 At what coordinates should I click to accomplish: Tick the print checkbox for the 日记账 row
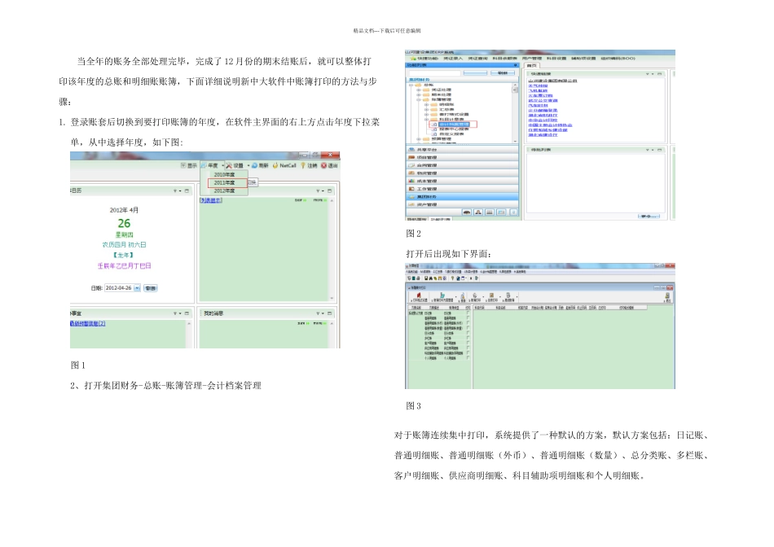tap(468, 313)
